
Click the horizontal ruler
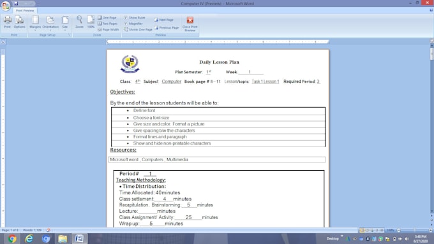click(x=218, y=42)
